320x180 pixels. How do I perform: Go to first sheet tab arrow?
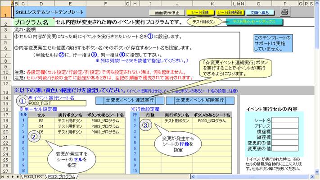click(3, 176)
